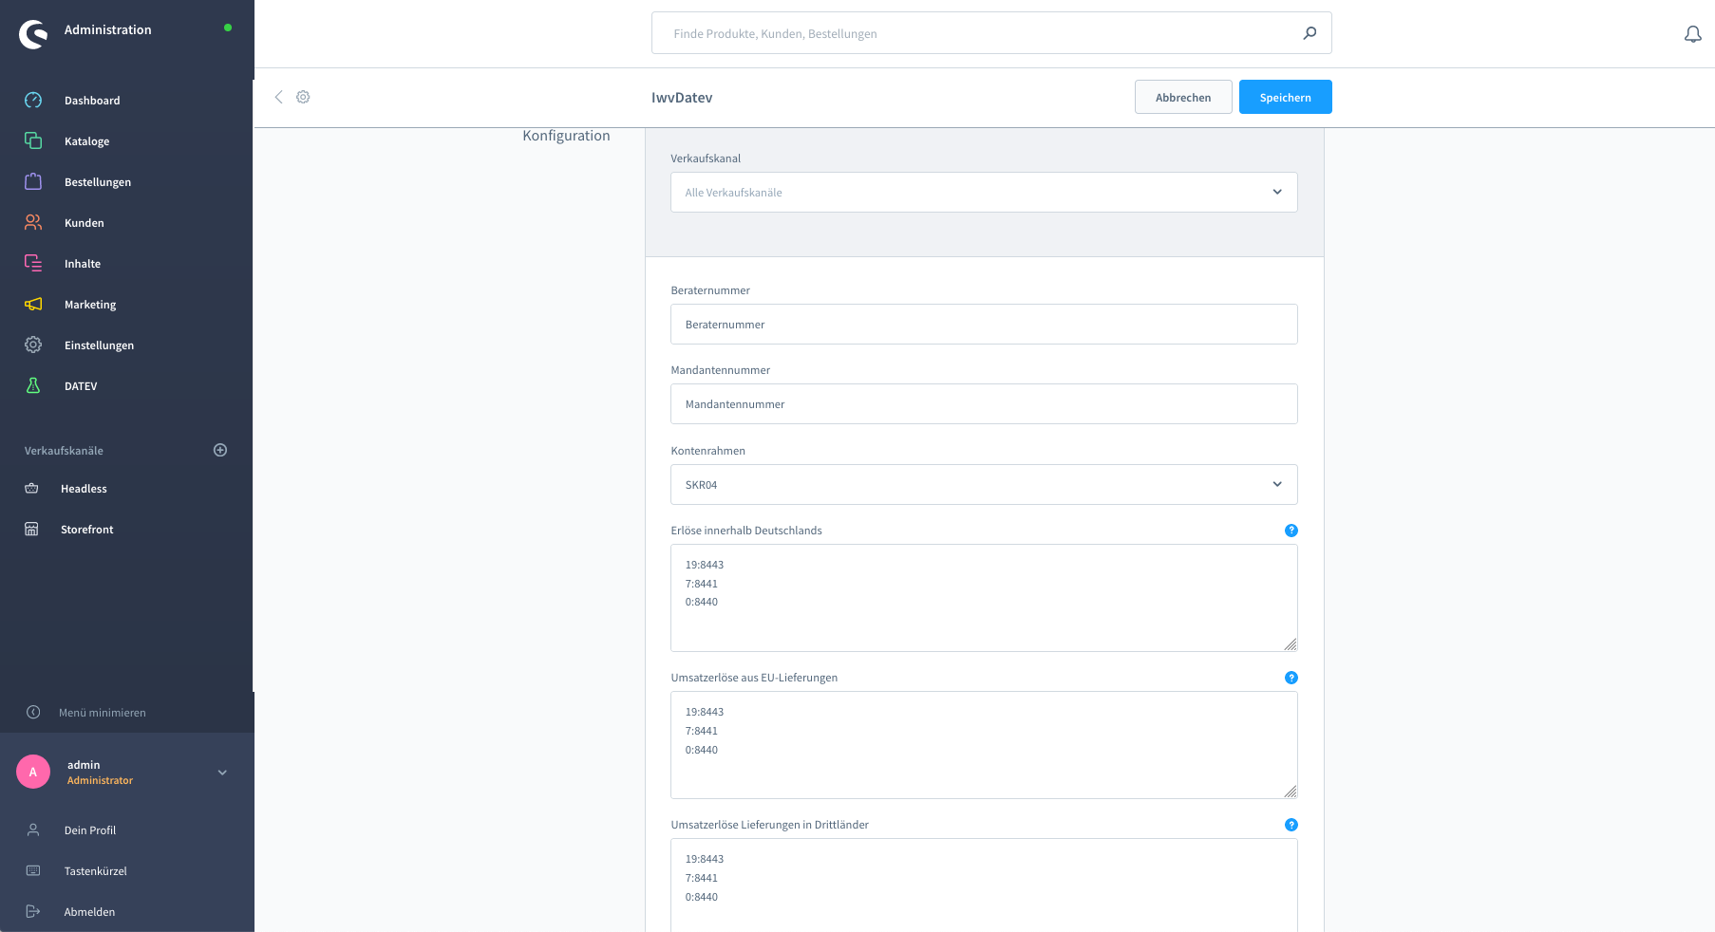Show help for Umsatzerlöse aus EU-Lieferungen
Viewport: 1715px width, 932px height.
1291,678
